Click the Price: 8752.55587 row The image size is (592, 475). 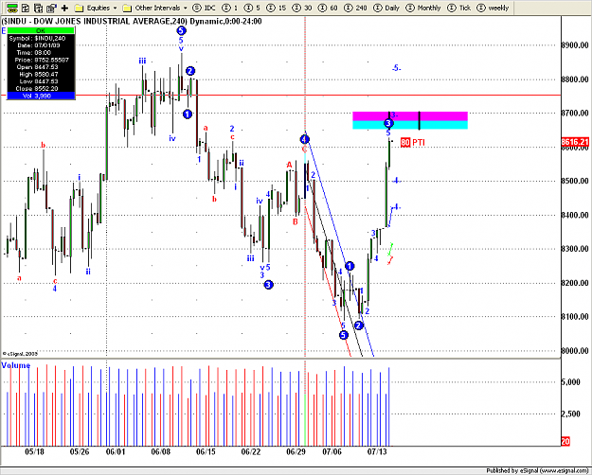[x=42, y=60]
